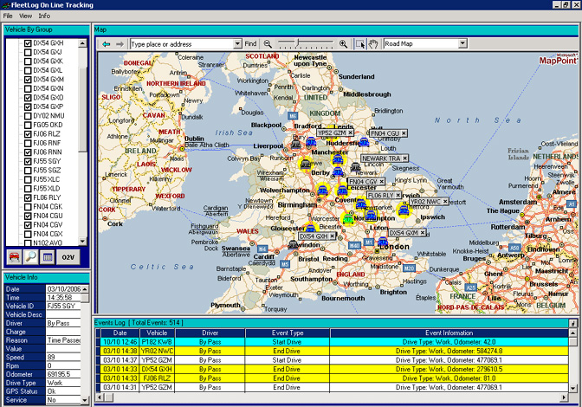The width and height of the screenshot is (582, 407).
Task: Open the View menu
Action: 25,16
